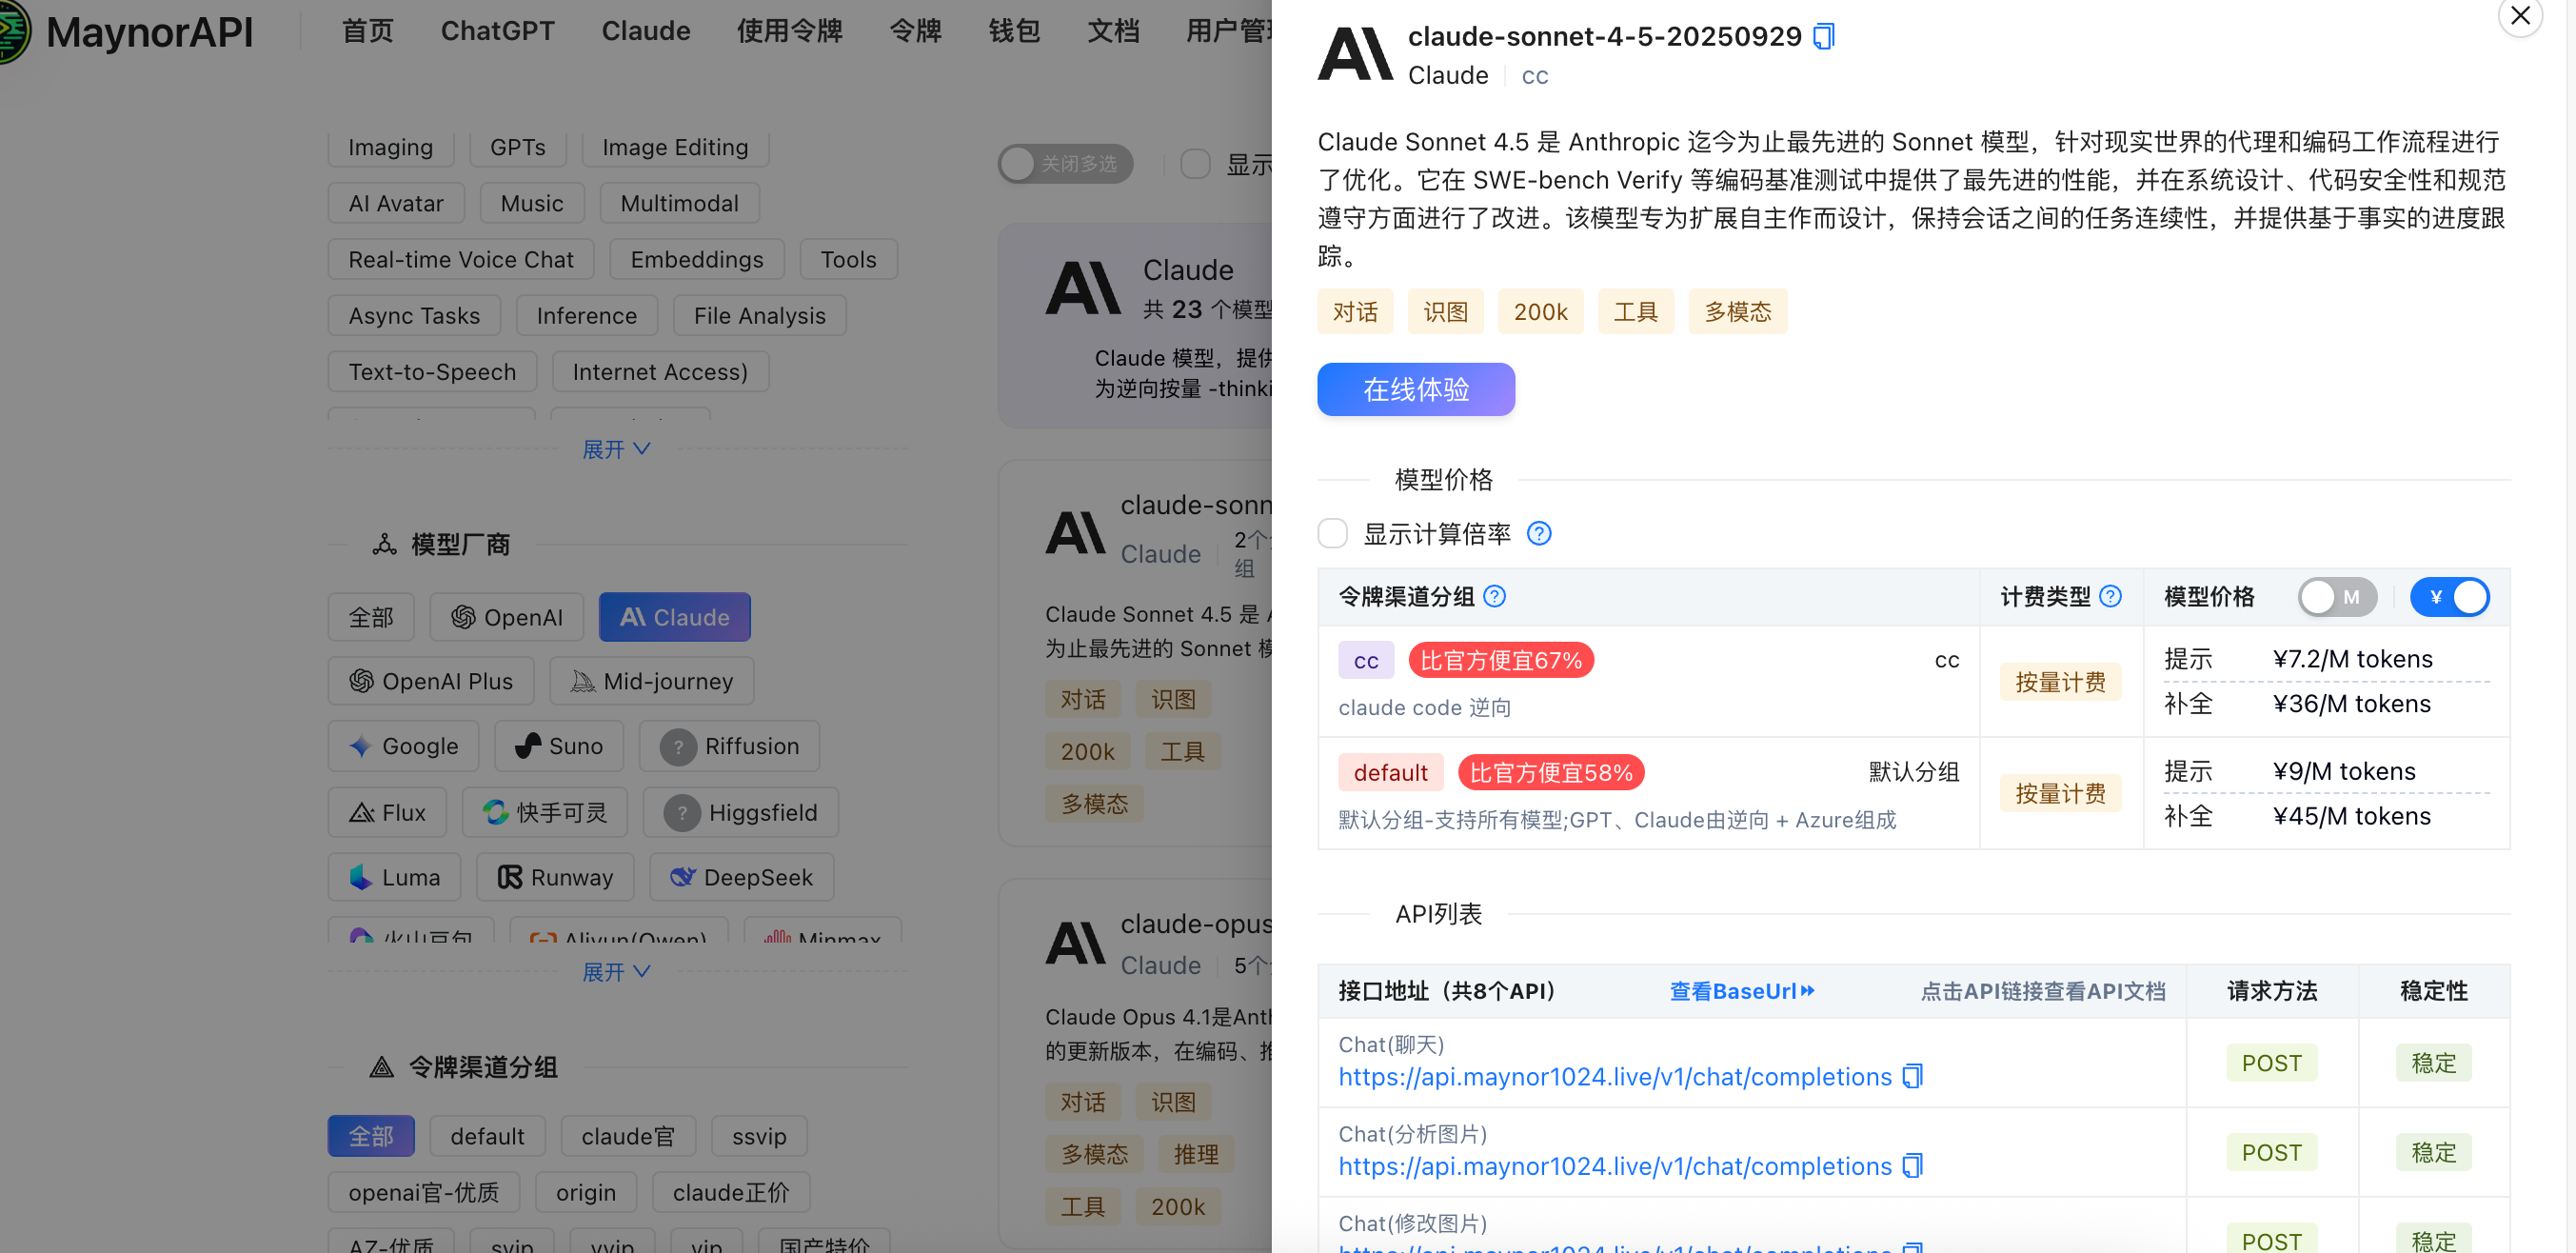Copy the model name claude-sonnet-4-5-20250929
Viewport: 2576px width, 1253px height.
click(1824, 37)
